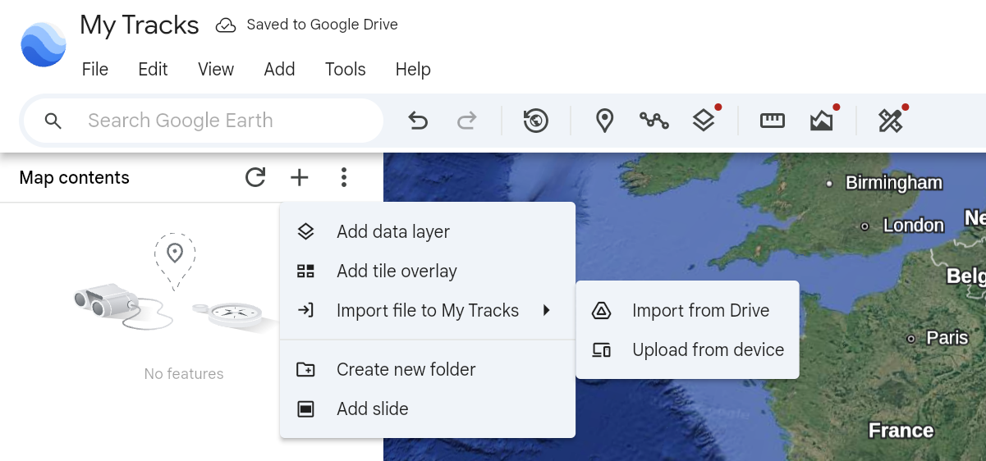Click the plus icon in Map contents

tap(300, 177)
